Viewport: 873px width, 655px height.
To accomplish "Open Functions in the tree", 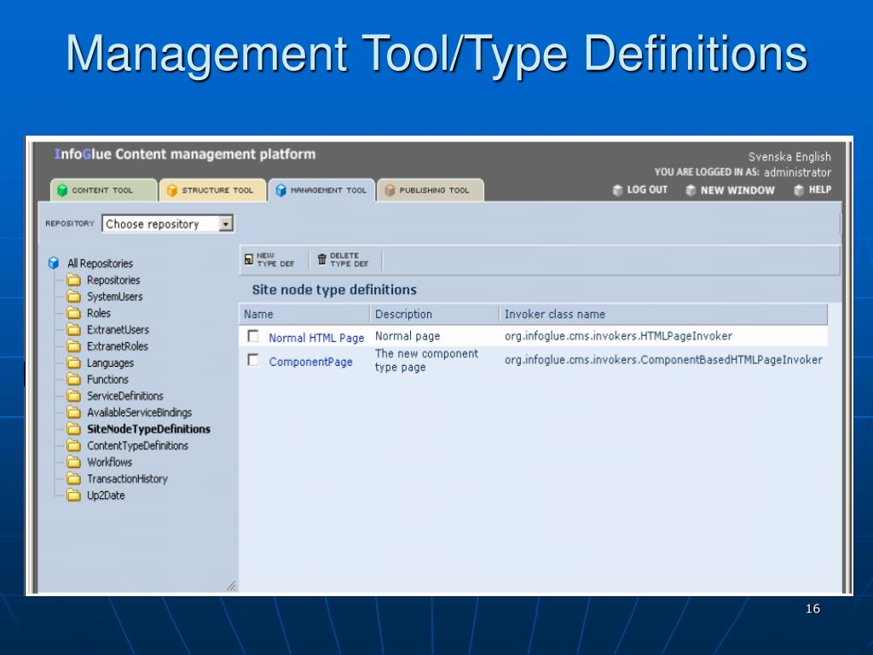I will click(x=107, y=380).
